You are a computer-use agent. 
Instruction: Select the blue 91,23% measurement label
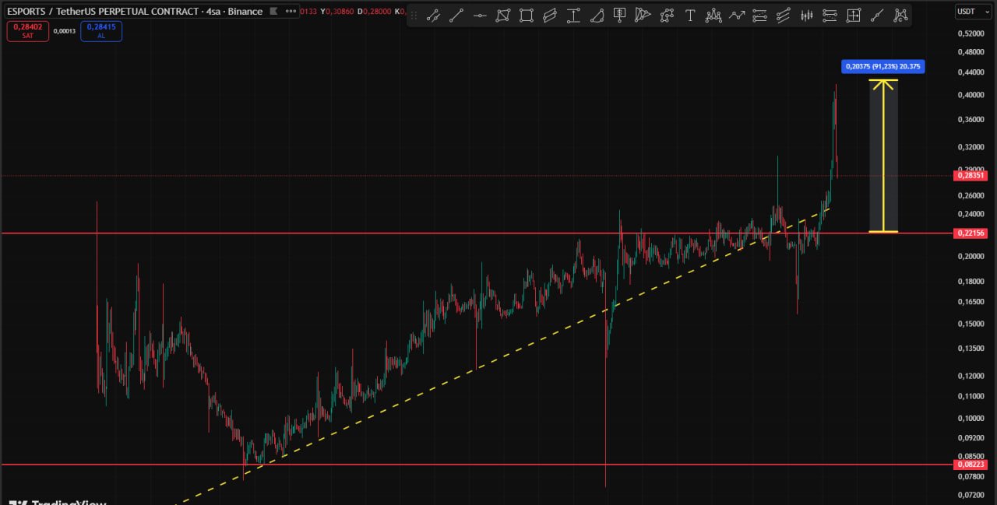coord(883,67)
